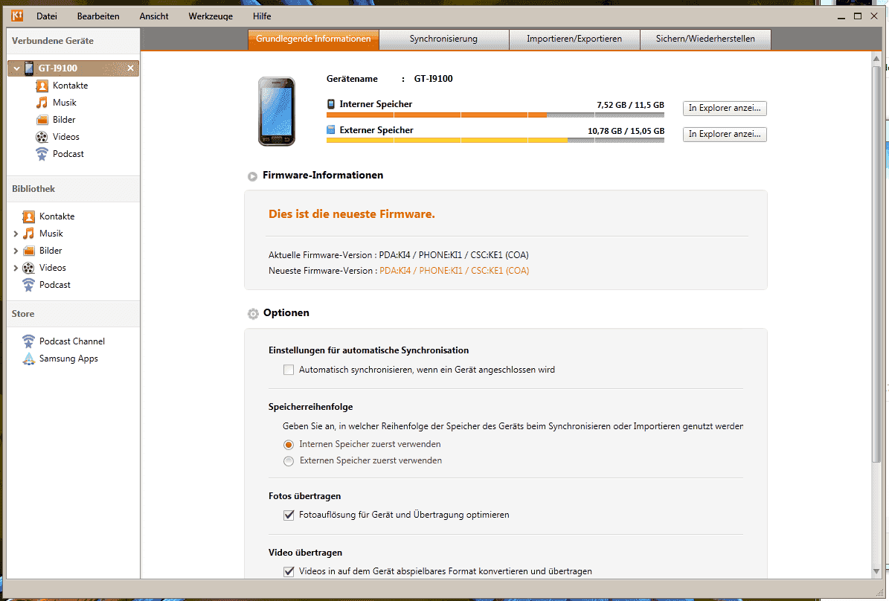Click the GT-I9100 phone device icon in sidebar
This screenshot has width=889, height=601.
coord(29,68)
